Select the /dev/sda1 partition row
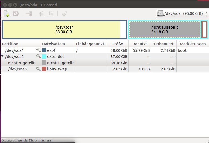Screen dimensions: 209x143 (105, 50)
